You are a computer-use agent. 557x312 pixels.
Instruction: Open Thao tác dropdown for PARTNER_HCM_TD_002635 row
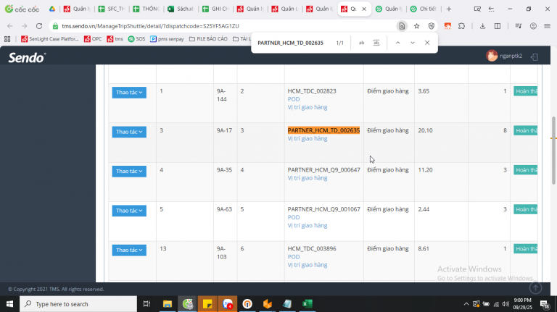point(129,132)
